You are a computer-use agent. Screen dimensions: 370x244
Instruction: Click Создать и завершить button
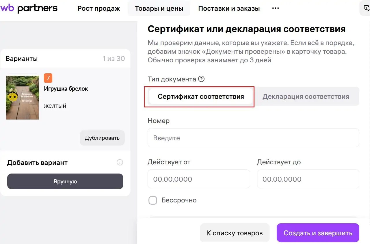tap(318, 233)
